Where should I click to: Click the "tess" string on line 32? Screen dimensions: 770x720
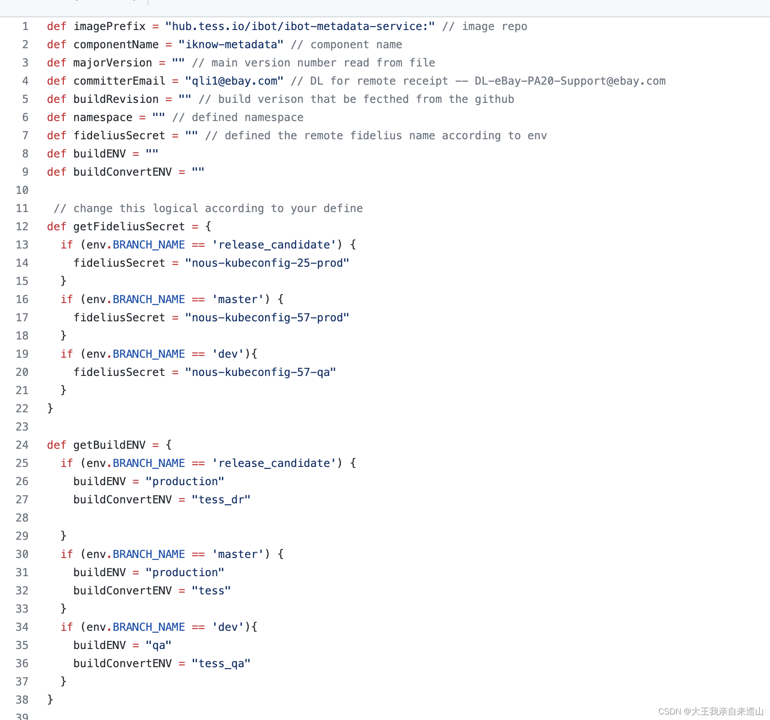(211, 591)
